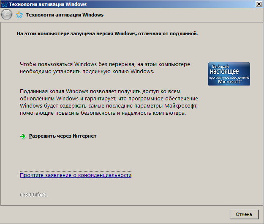Click the header text Технологии активации Windows

point(65,15)
